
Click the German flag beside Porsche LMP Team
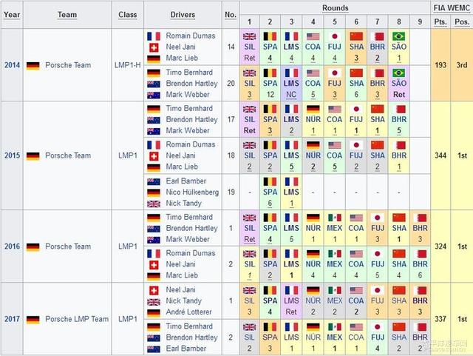point(33,320)
